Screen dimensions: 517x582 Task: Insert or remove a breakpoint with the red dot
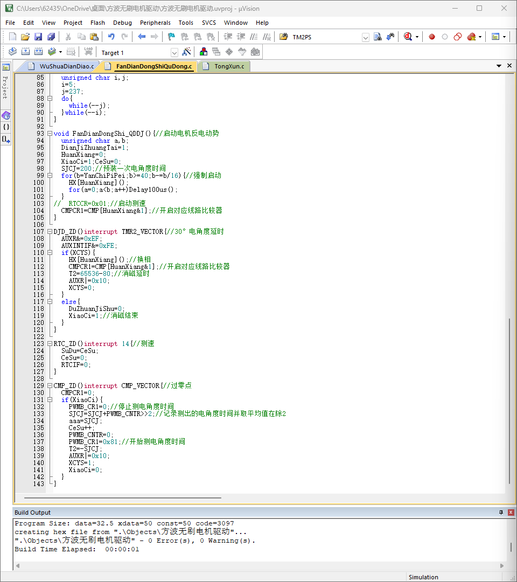[x=432, y=37]
